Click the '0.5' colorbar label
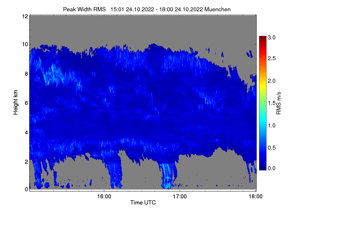This screenshot has height=225, width=337. (272, 148)
